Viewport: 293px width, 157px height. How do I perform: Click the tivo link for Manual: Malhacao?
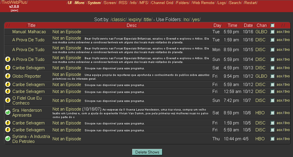point(287,32)
